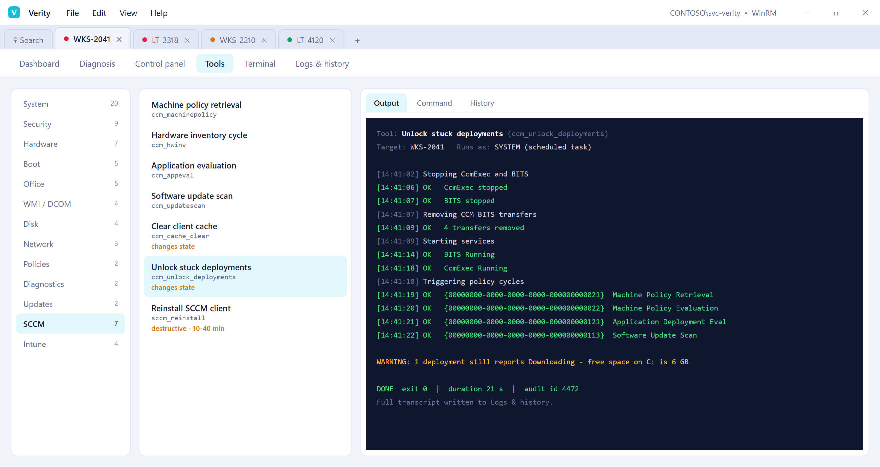The image size is (880, 467).
Task: Close the LT-4120 tab
Action: (x=332, y=40)
